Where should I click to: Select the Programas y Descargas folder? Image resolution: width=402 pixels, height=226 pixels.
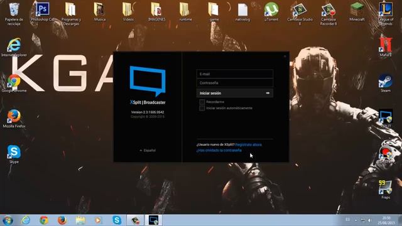click(x=71, y=14)
